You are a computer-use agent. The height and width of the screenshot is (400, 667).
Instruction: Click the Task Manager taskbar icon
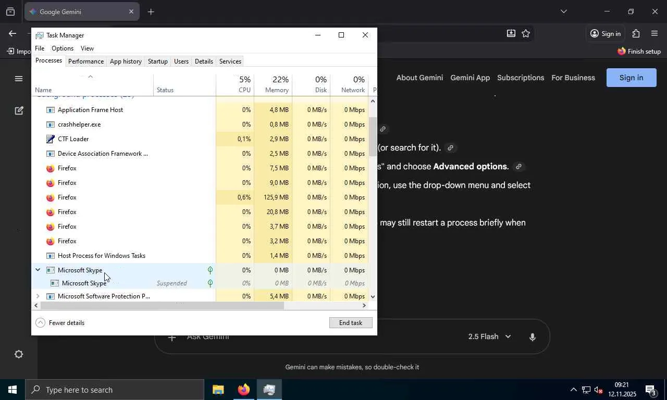[269, 390]
